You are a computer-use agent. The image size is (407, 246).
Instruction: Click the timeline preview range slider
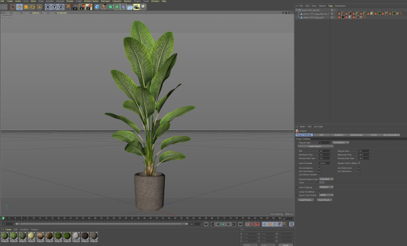click(x=102, y=224)
